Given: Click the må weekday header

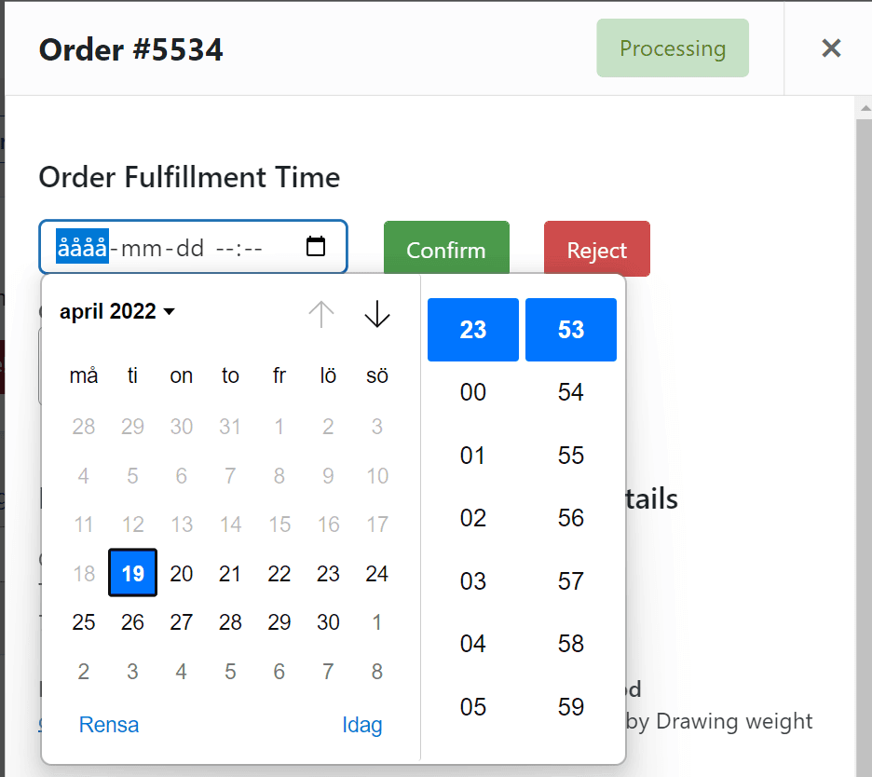Looking at the screenshot, I should click(x=84, y=375).
